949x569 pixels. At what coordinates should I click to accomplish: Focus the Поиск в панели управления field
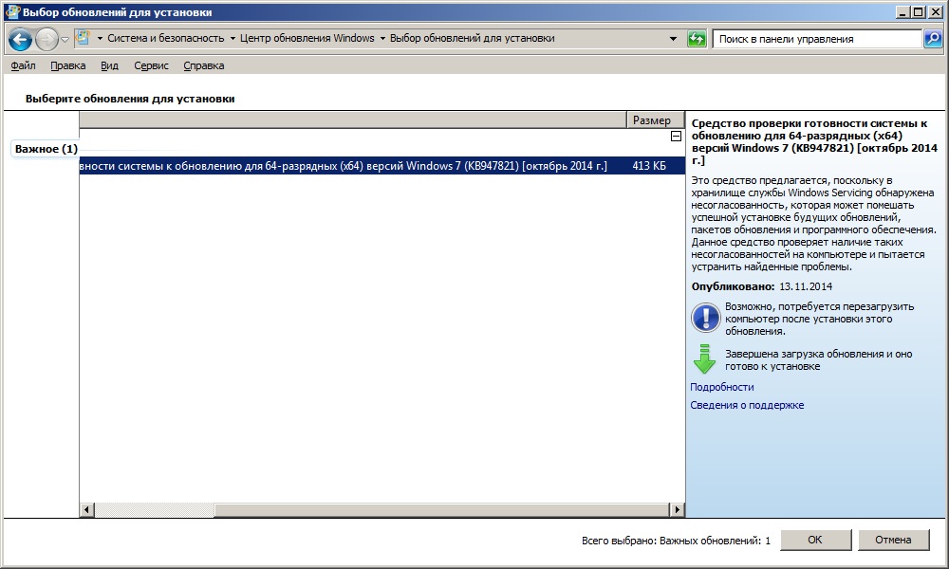pyautogui.click(x=817, y=39)
